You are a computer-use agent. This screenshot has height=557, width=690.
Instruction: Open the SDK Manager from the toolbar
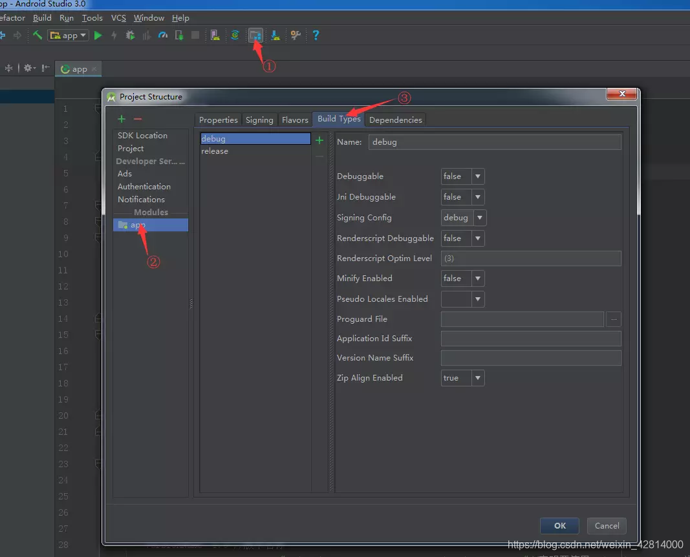(275, 35)
